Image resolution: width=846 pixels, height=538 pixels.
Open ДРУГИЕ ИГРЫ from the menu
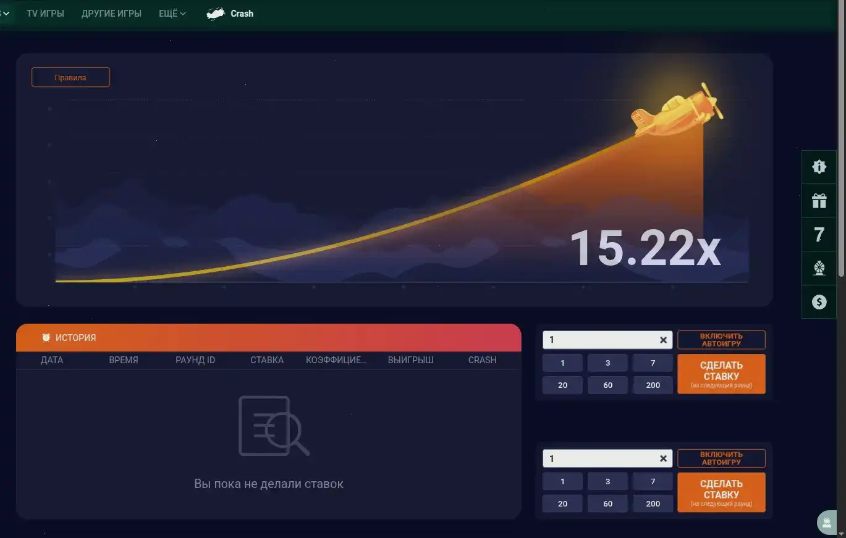111,13
